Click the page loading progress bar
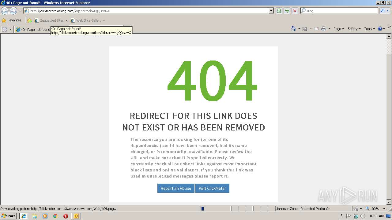This screenshot has width=392, height=220. 215,209
